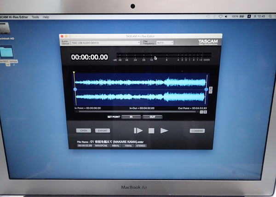The image size is (276, 197).
Task: Zoom out the timeline horizontally
Action: click(x=201, y=112)
